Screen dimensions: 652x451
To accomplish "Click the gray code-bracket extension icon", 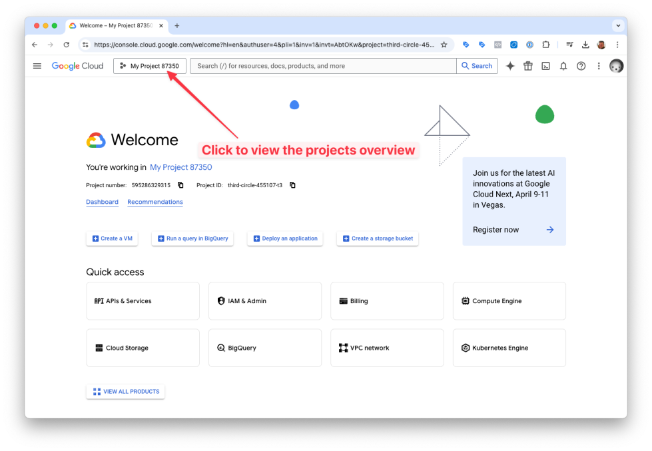I will pos(497,45).
